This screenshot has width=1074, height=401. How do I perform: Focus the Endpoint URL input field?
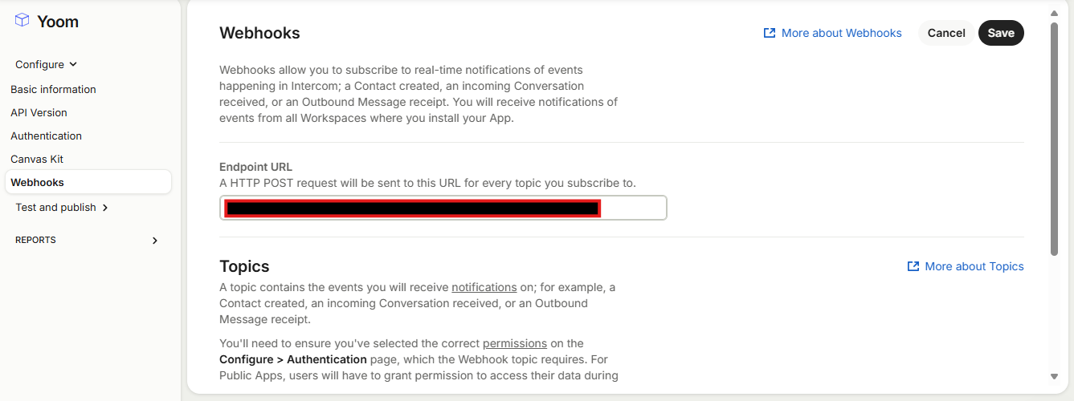pyautogui.click(x=443, y=208)
